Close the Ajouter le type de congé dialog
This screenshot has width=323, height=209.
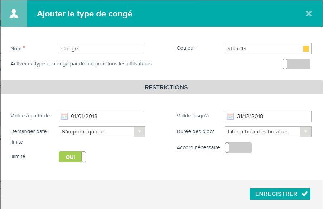click(309, 14)
